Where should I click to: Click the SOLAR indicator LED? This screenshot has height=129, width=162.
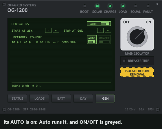[x=97, y=6]
